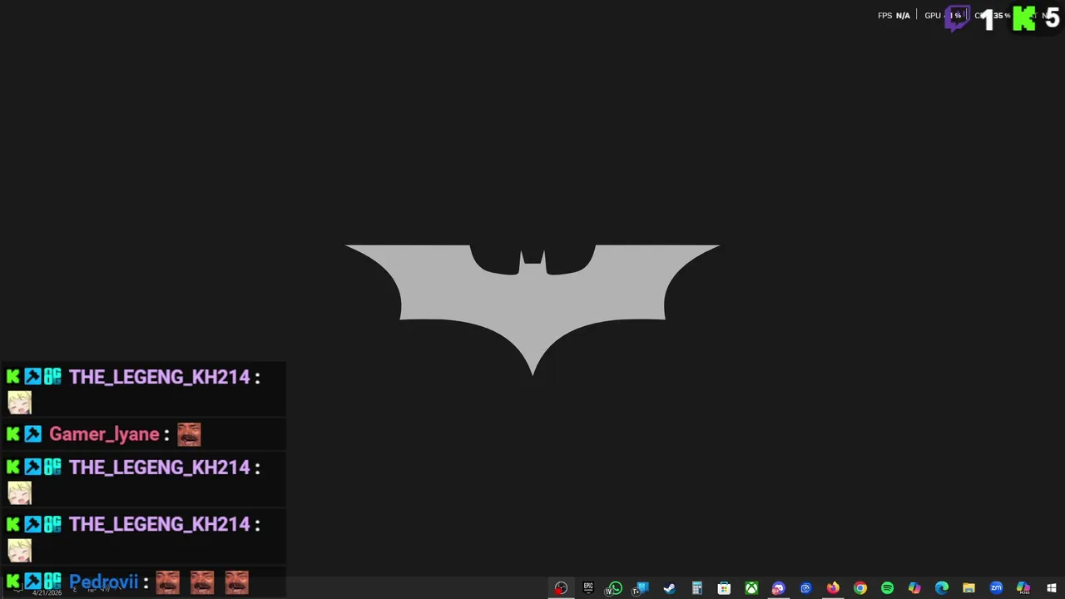This screenshot has width=1065, height=599.
Task: Open the blue window taskbar icon beside Steam
Action: (641, 588)
